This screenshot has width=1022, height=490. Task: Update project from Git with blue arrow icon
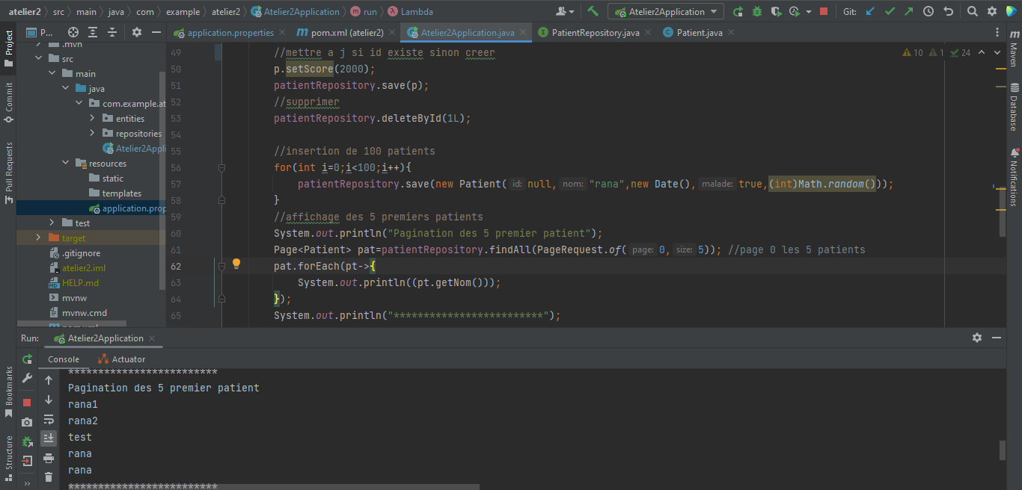click(869, 11)
